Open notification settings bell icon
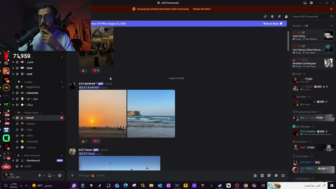Screen dimensions: 336x189 pos(272,16)
